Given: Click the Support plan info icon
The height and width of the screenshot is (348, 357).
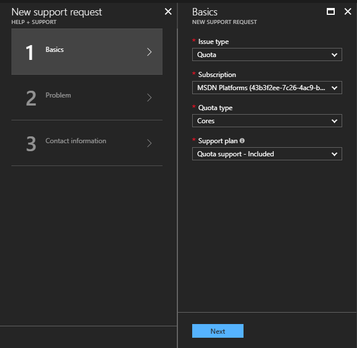Looking at the screenshot, I should [x=242, y=140].
